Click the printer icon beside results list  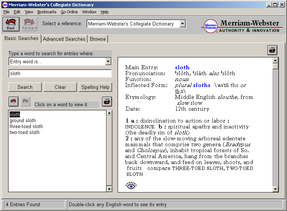107,101
